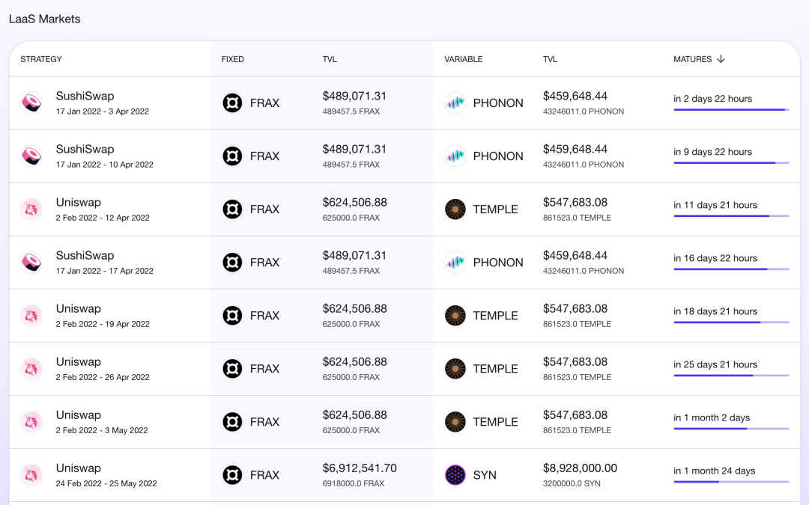Toggle sort direction with the Matures arrow
This screenshot has height=505, width=809.
tap(721, 59)
